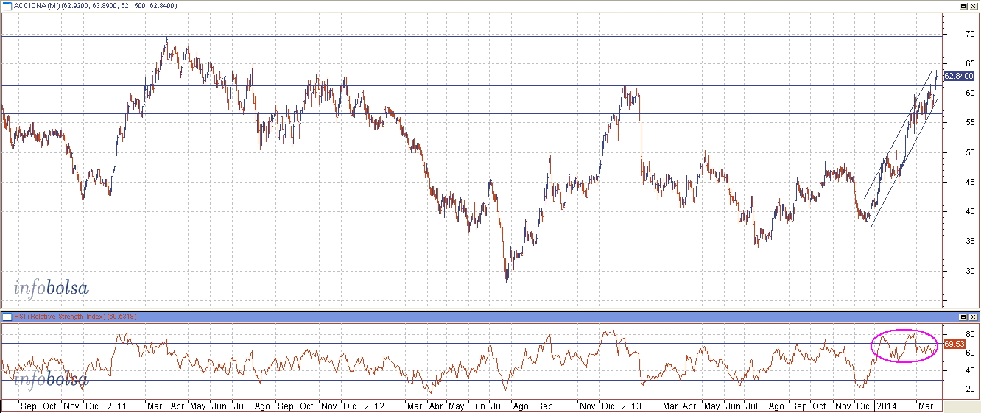The width and height of the screenshot is (981, 413).
Task: Click the ACCIONA chart panel icon
Action: tap(7, 5)
